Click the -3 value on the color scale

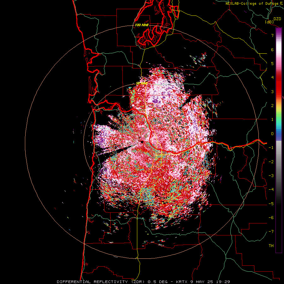pos(271,175)
